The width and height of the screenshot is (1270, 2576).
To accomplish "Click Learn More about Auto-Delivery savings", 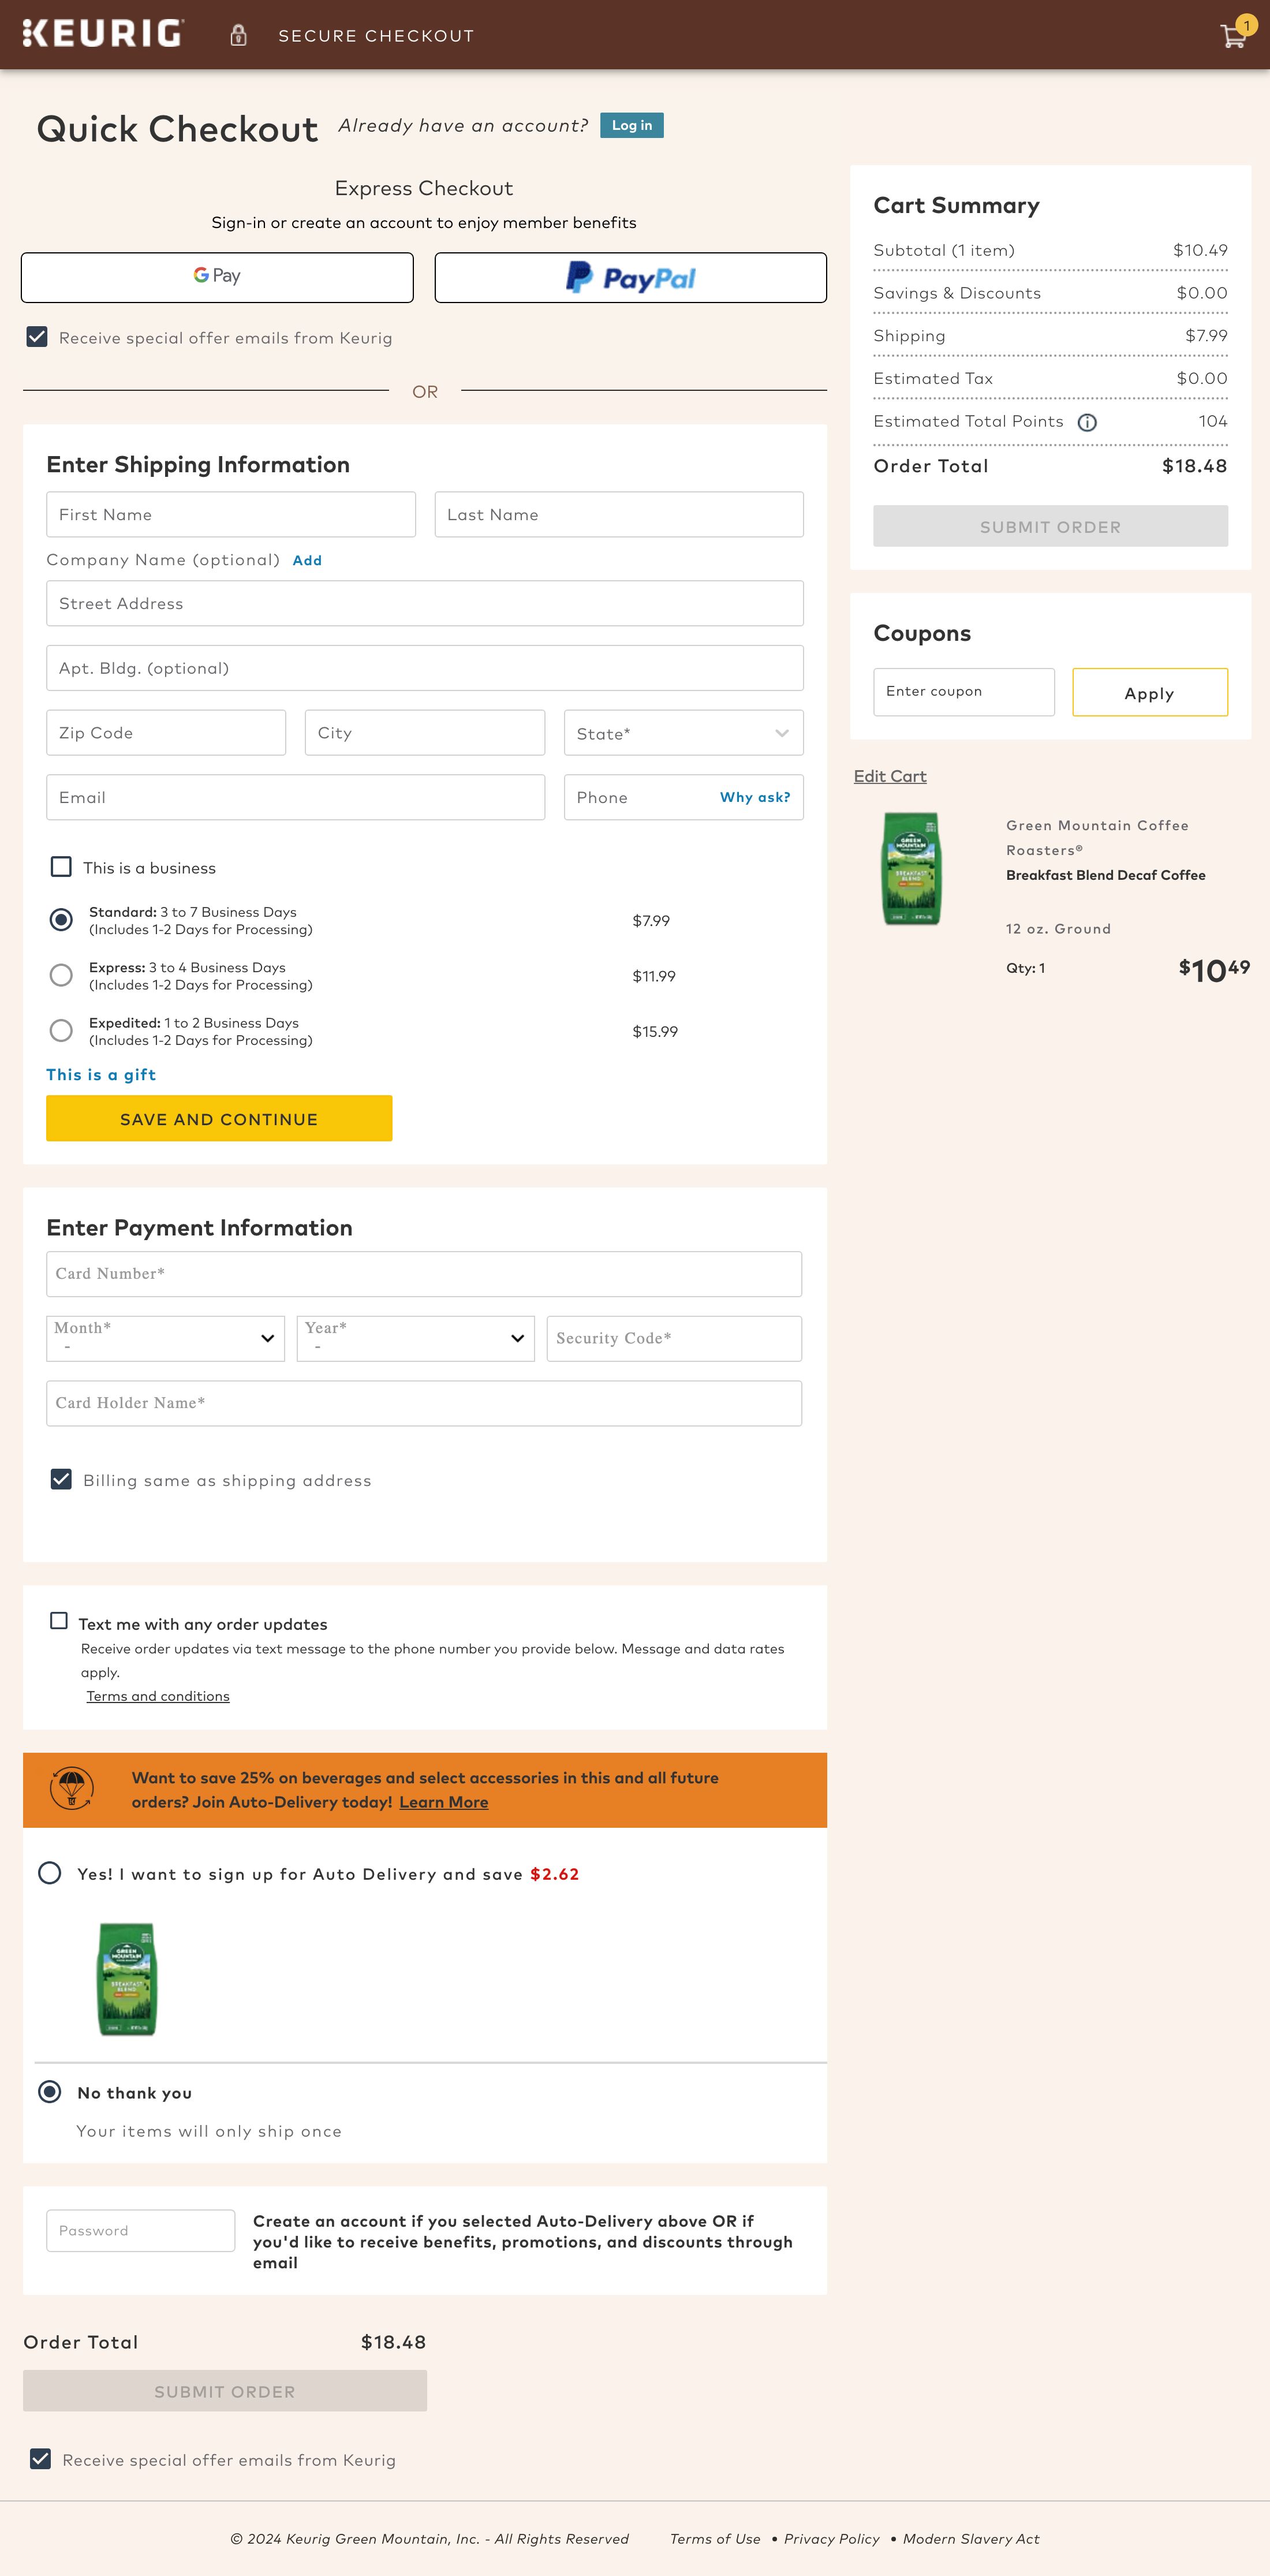I will pyautogui.click(x=443, y=1801).
